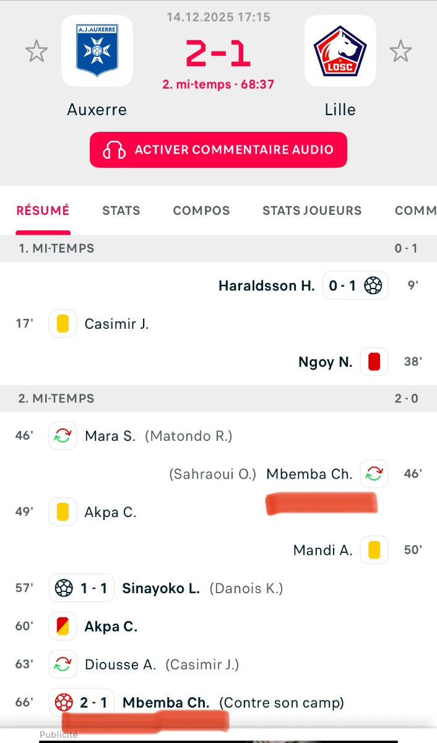Tap the Lille LOSC club crest

click(340, 51)
